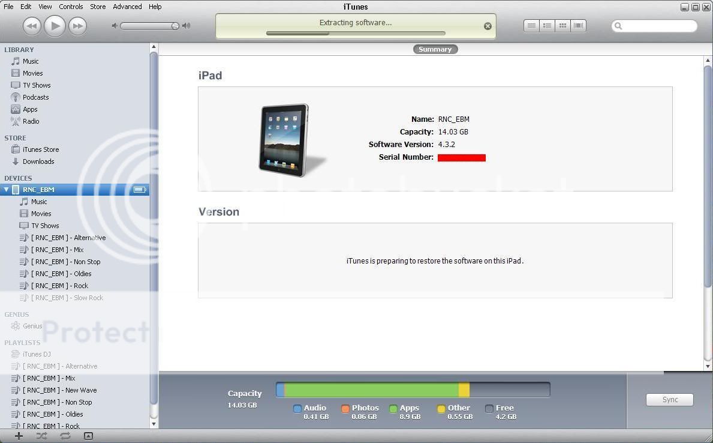This screenshot has height=443, width=713.
Task: Click the low volume speaker icon
Action: coord(115,26)
